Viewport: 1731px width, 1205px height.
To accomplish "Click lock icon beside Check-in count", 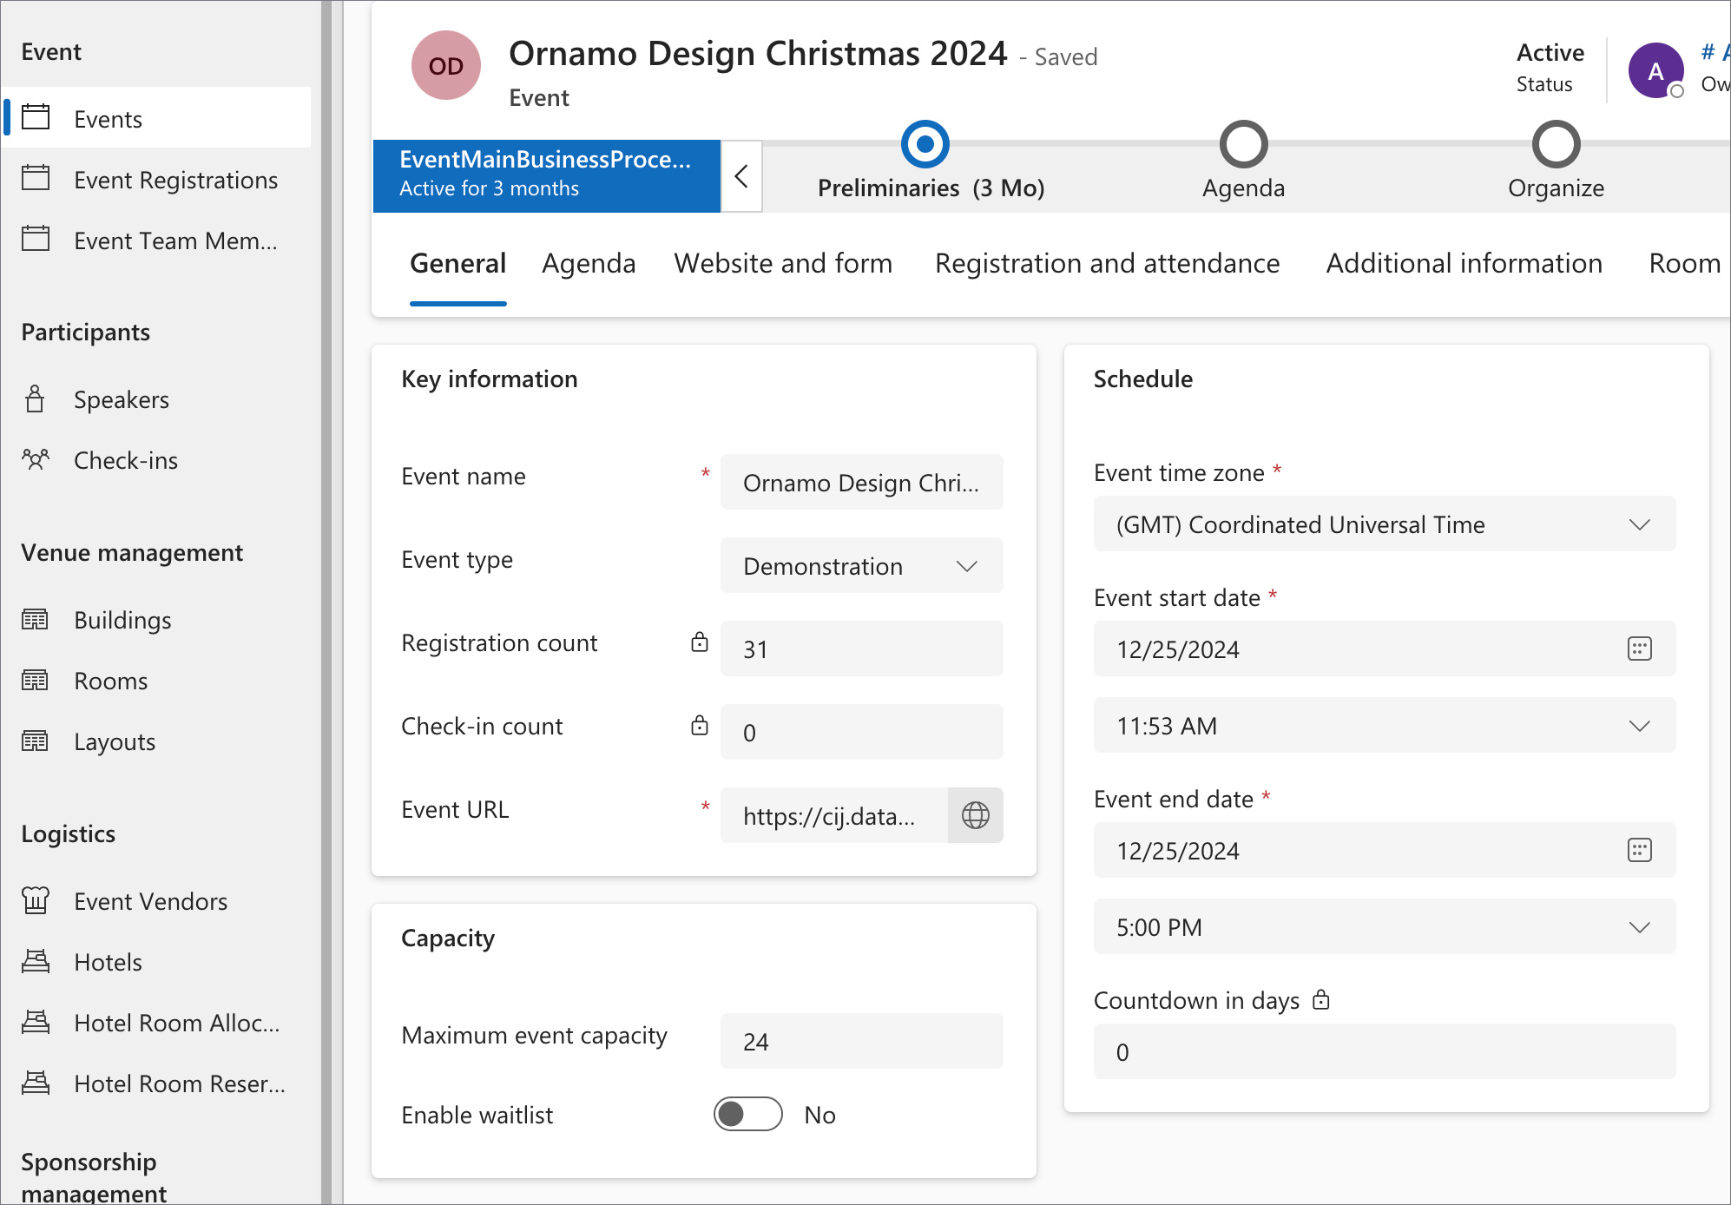I will (x=700, y=726).
